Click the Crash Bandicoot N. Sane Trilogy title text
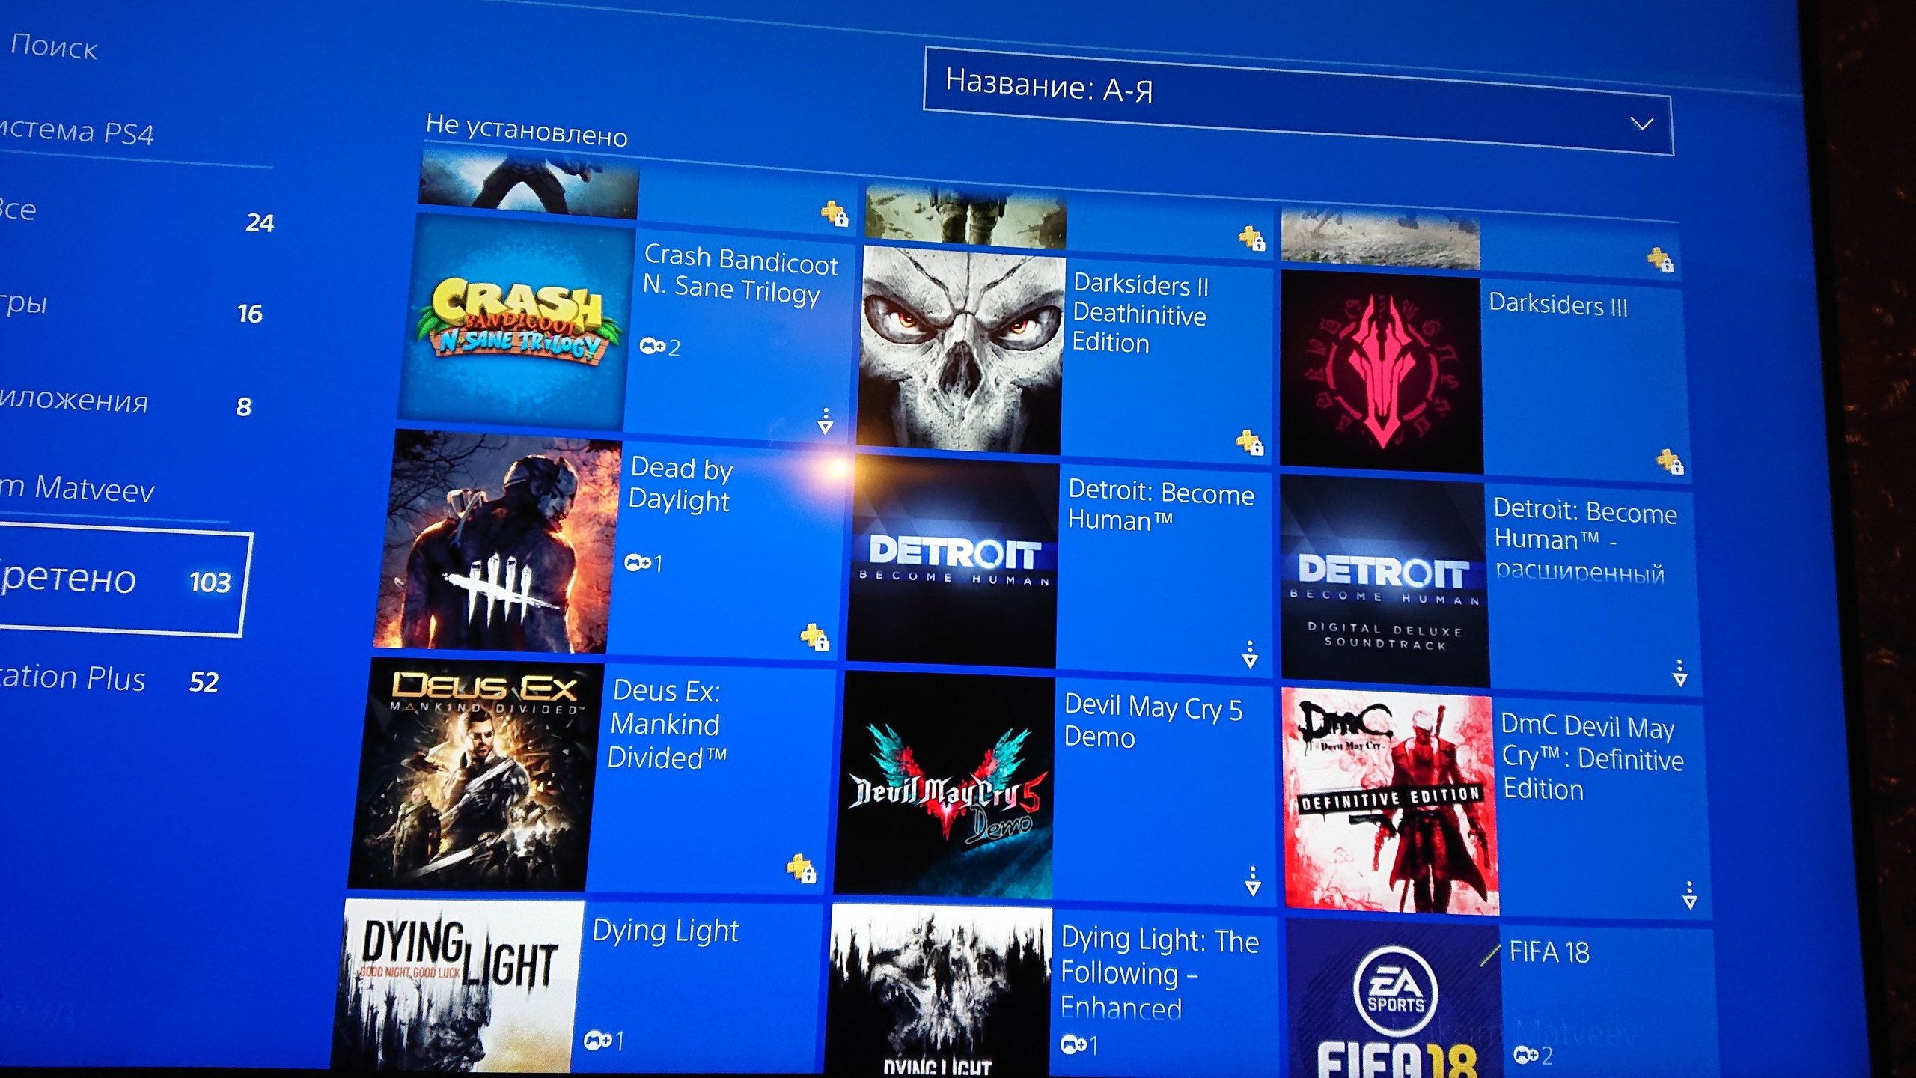This screenshot has height=1078, width=1916. click(x=739, y=274)
